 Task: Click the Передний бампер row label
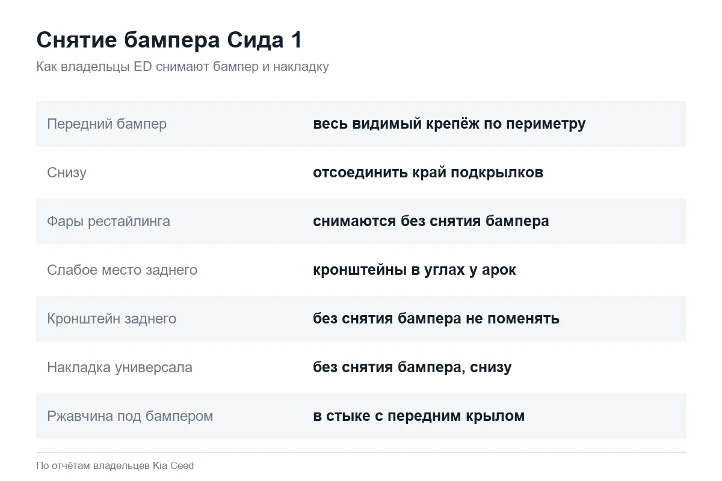(107, 124)
